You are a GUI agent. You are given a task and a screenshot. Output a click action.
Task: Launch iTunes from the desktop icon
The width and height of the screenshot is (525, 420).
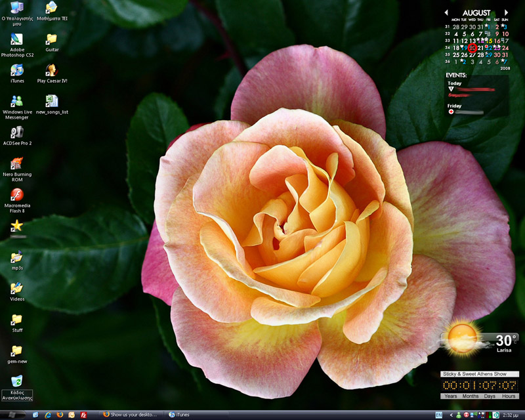click(x=17, y=70)
